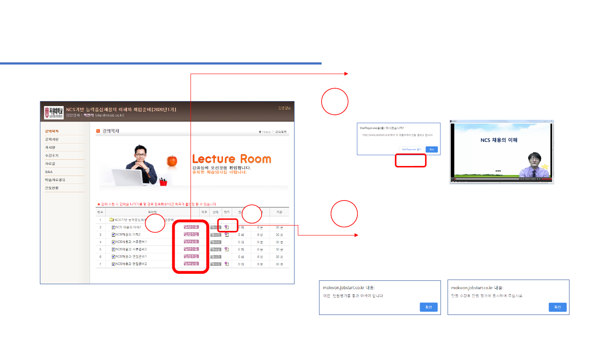Open the quiz icon in row 3
The width and height of the screenshot is (599, 337).
(x=227, y=235)
